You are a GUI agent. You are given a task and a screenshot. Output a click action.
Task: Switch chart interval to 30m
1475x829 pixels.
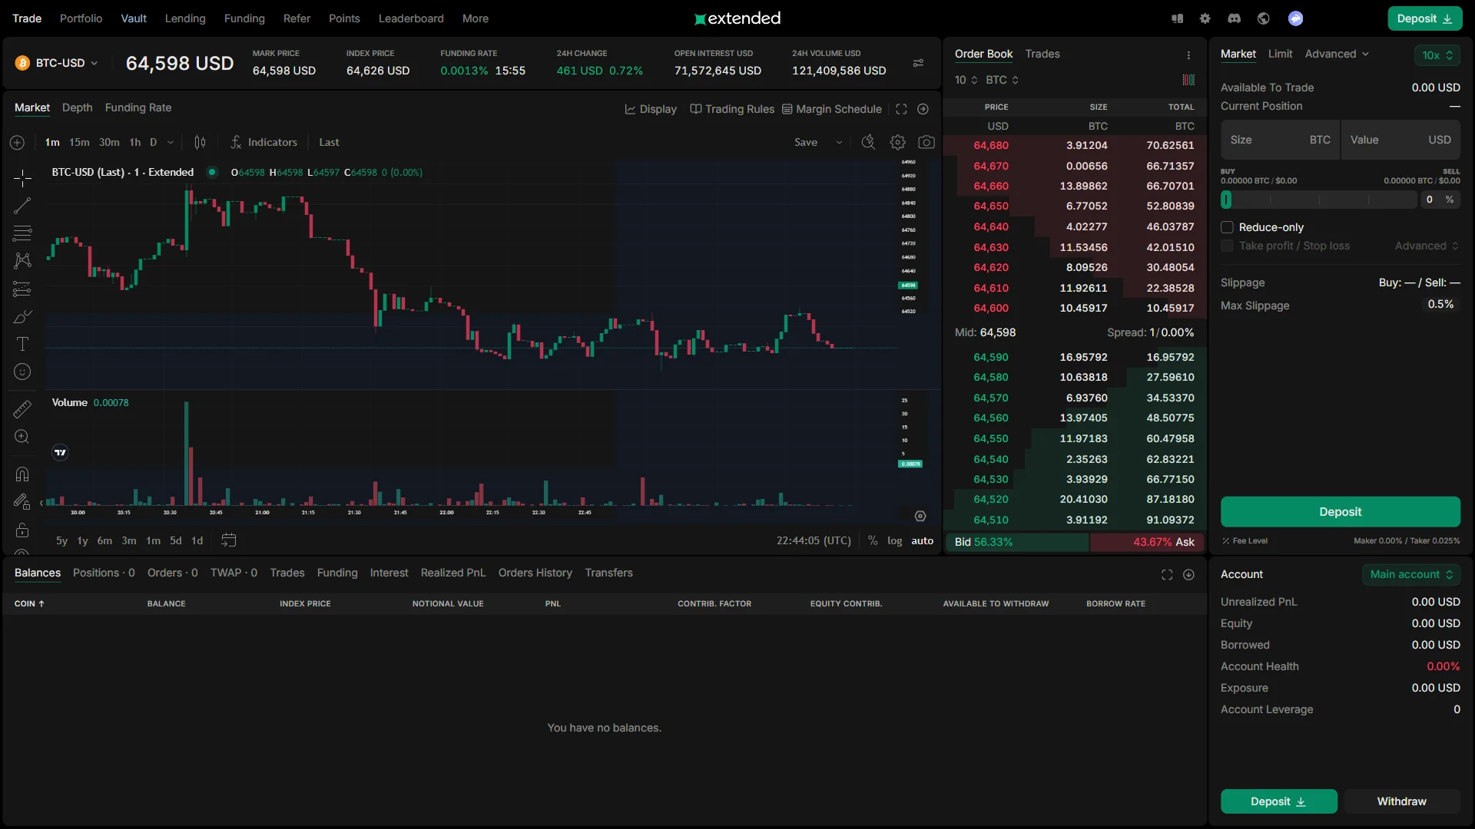109,142
